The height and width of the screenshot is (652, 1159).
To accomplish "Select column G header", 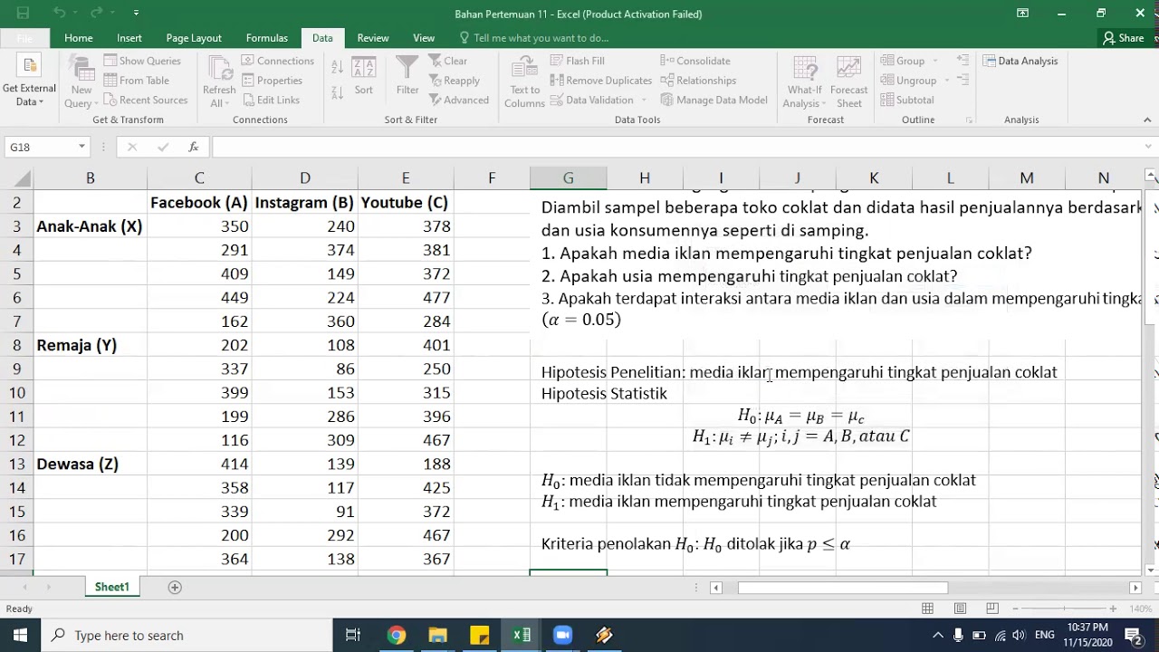I will tap(568, 178).
